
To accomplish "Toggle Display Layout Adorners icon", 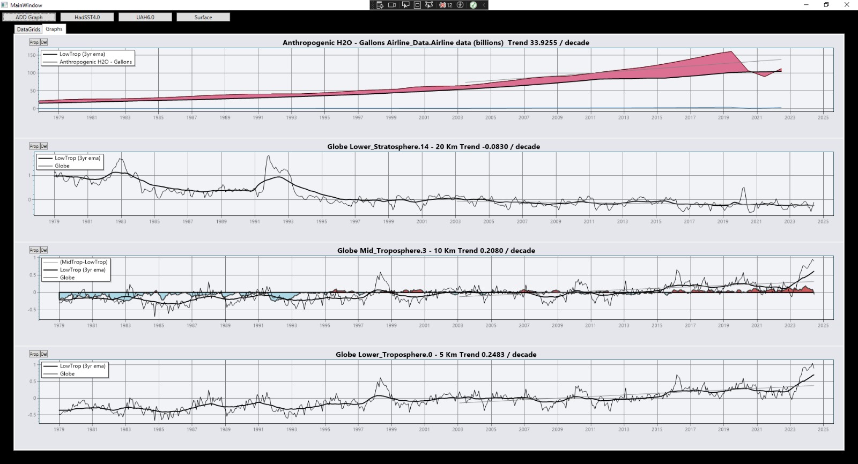I will (417, 5).
